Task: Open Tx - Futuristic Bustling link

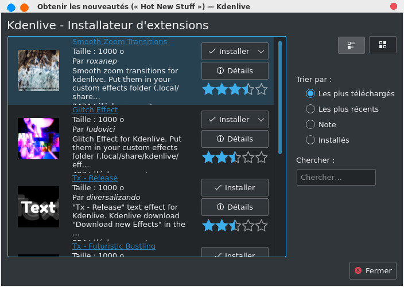Action: coord(114,246)
